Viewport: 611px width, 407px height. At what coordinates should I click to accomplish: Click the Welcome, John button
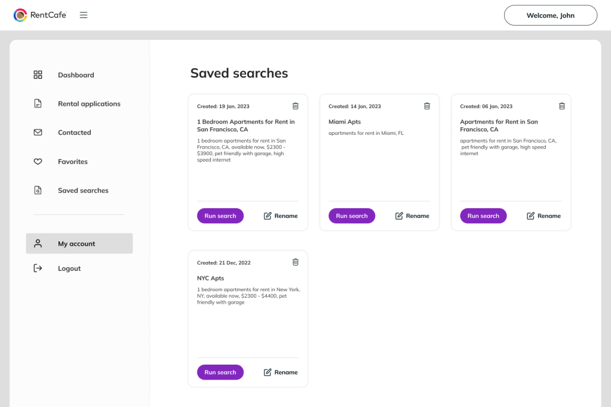point(550,15)
